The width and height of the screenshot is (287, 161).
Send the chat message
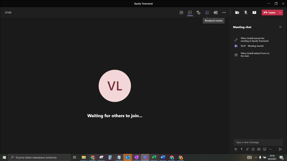click(x=280, y=149)
